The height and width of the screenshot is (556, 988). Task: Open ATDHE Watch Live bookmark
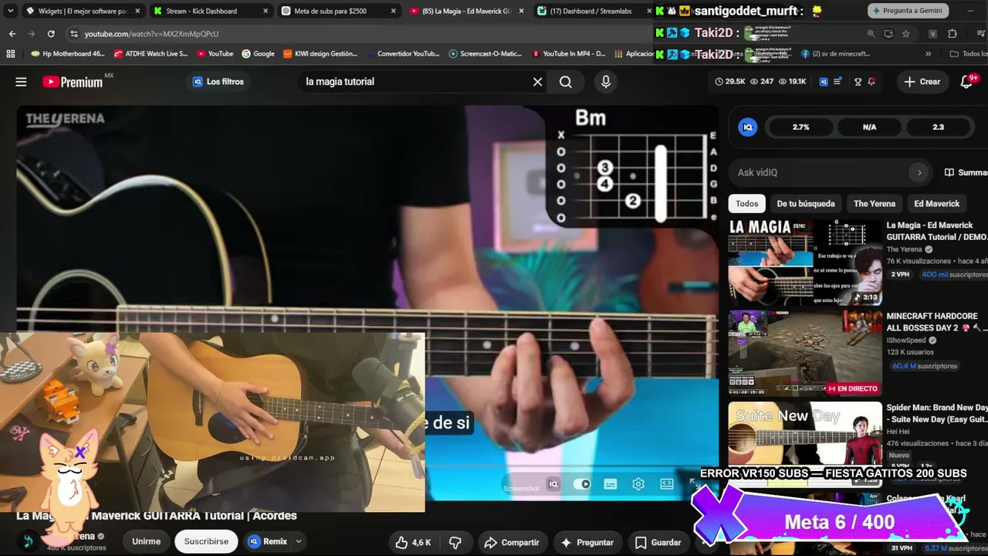pyautogui.click(x=151, y=54)
